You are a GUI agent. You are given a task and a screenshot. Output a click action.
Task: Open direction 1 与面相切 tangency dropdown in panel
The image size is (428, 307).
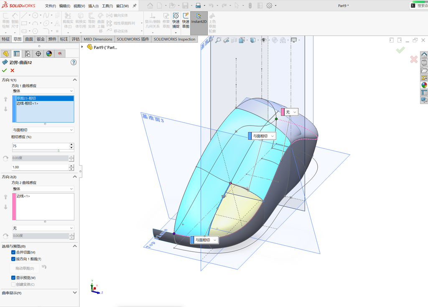43,130
